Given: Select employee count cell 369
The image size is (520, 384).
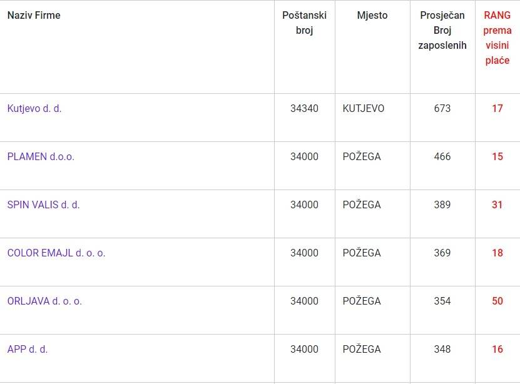Looking at the screenshot, I should click(442, 253).
